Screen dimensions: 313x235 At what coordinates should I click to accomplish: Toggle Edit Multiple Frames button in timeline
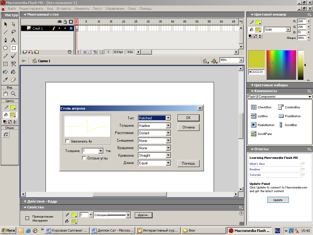coord(95,52)
